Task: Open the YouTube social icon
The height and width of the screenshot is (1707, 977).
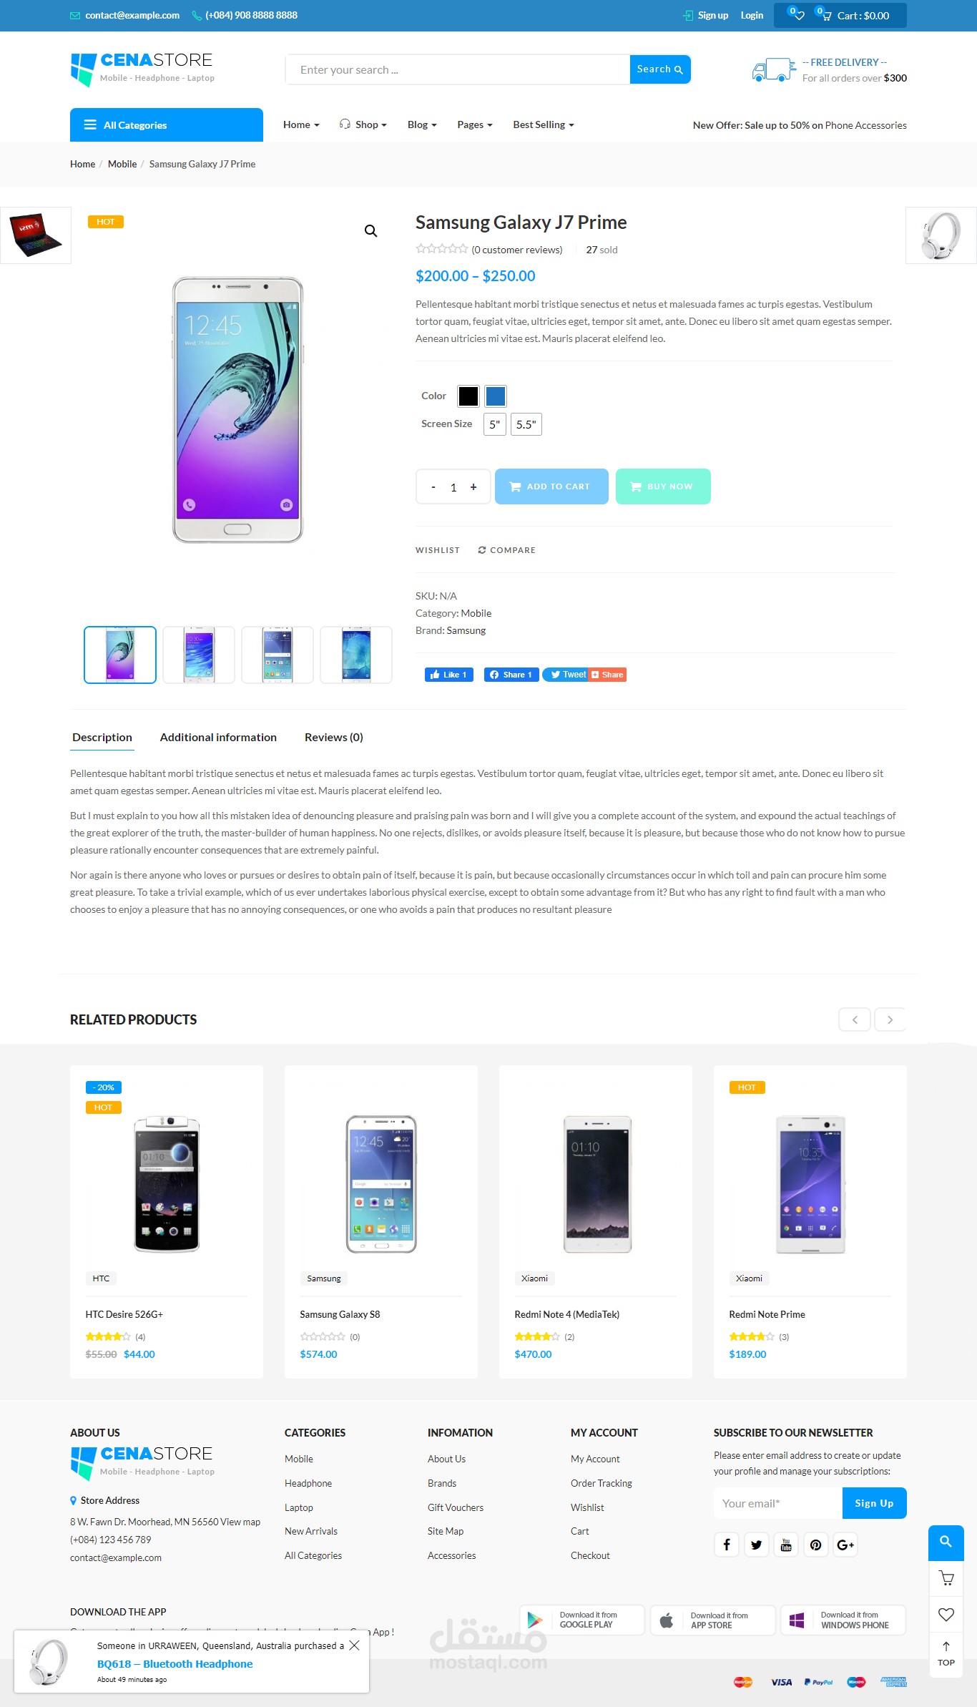Action: 786,1545
